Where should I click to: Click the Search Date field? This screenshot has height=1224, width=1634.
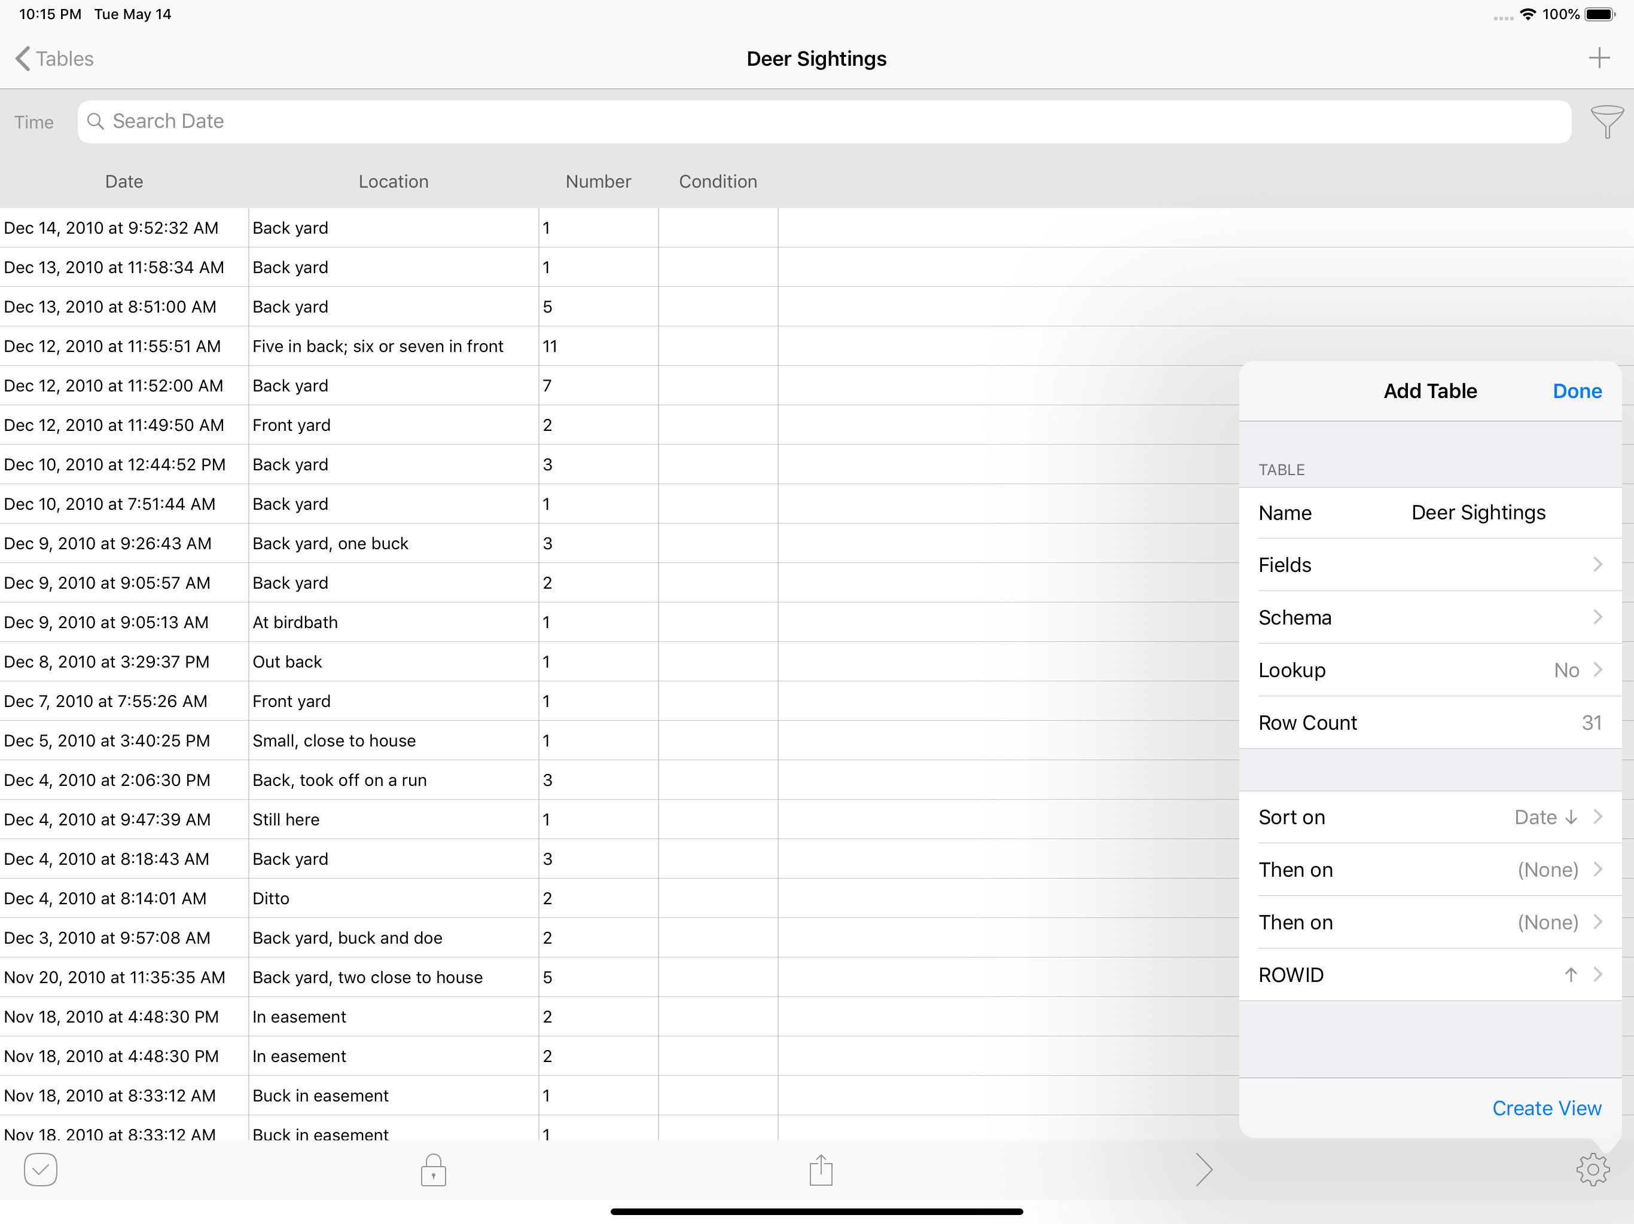tap(824, 122)
